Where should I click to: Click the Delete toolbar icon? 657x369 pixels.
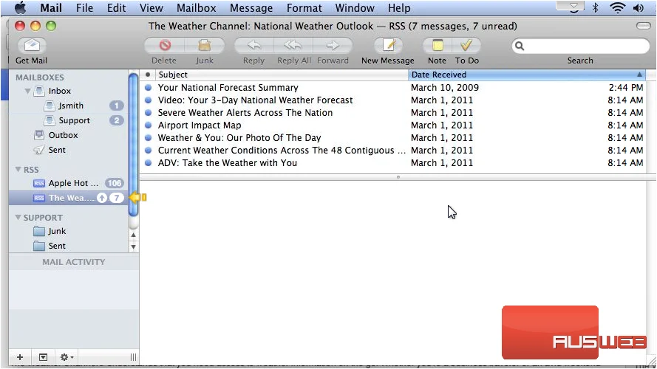(165, 45)
